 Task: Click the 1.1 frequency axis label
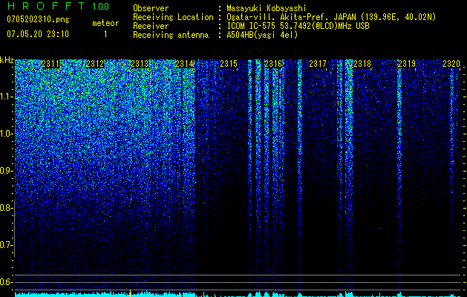coord(5,97)
